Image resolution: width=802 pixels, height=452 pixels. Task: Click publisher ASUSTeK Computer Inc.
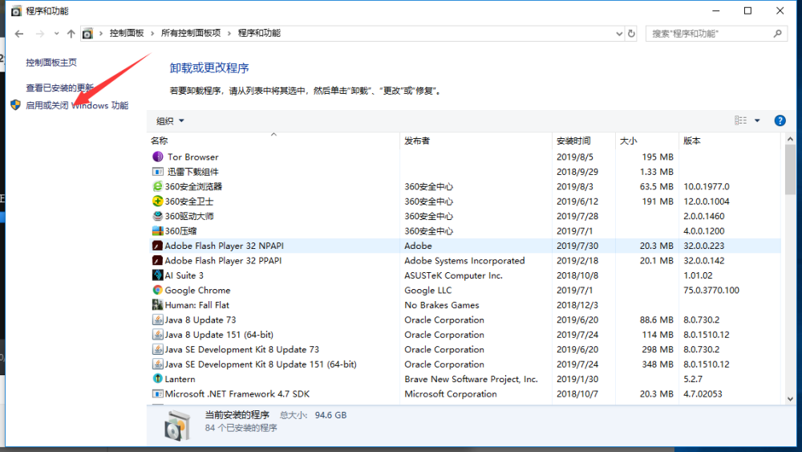453,275
